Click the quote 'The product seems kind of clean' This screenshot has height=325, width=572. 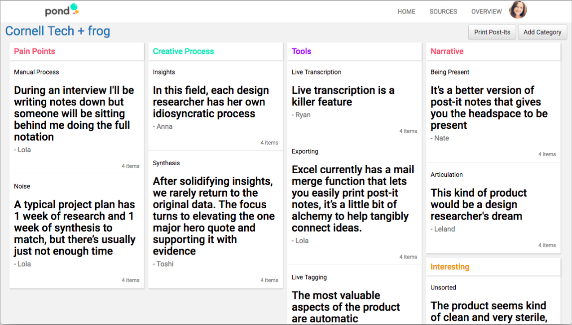pyautogui.click(x=488, y=312)
